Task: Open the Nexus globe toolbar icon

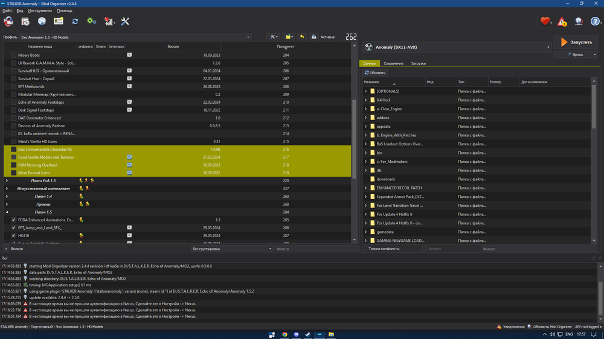Action: coord(42,22)
